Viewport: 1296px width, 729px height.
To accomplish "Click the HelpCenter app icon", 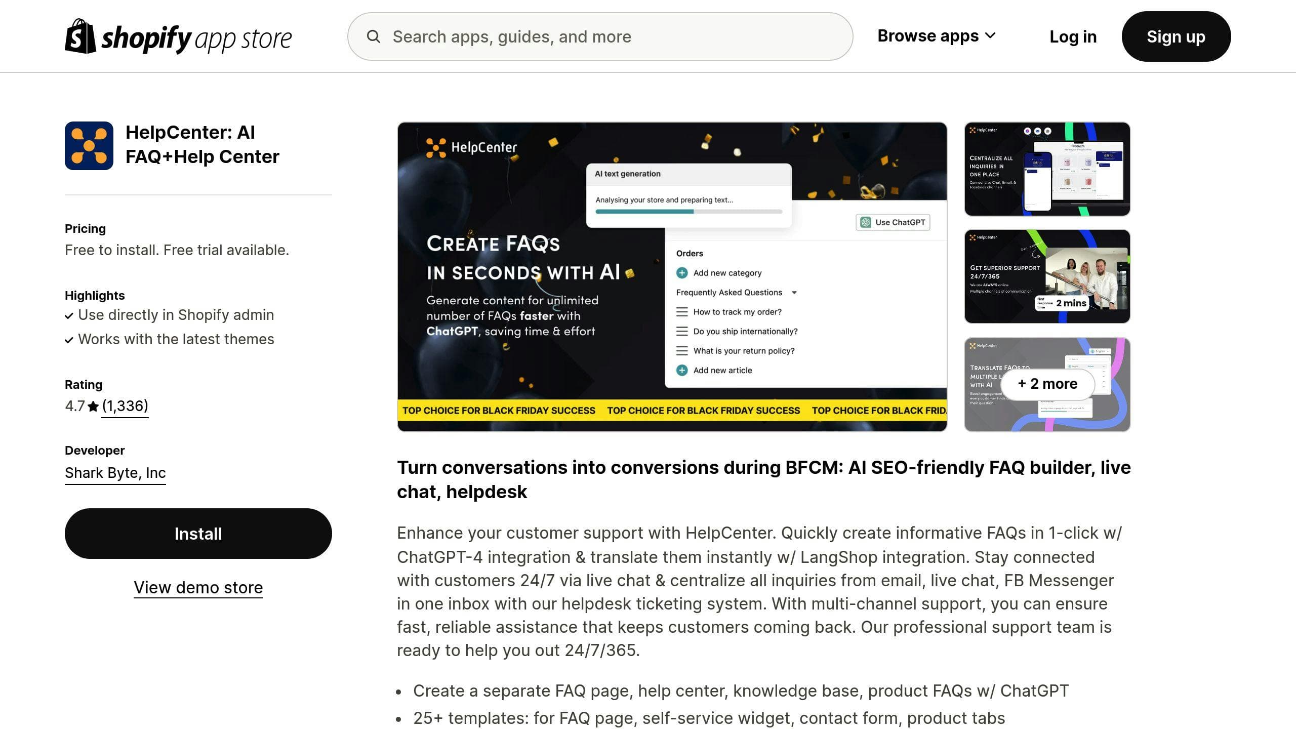I will click(89, 146).
